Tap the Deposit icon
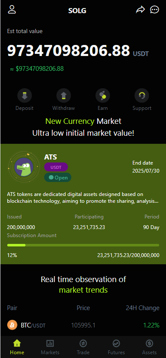This screenshot has width=166, height=358. click(25, 95)
